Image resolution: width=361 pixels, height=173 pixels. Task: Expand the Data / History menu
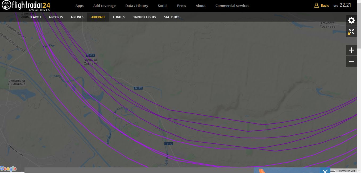click(x=136, y=6)
